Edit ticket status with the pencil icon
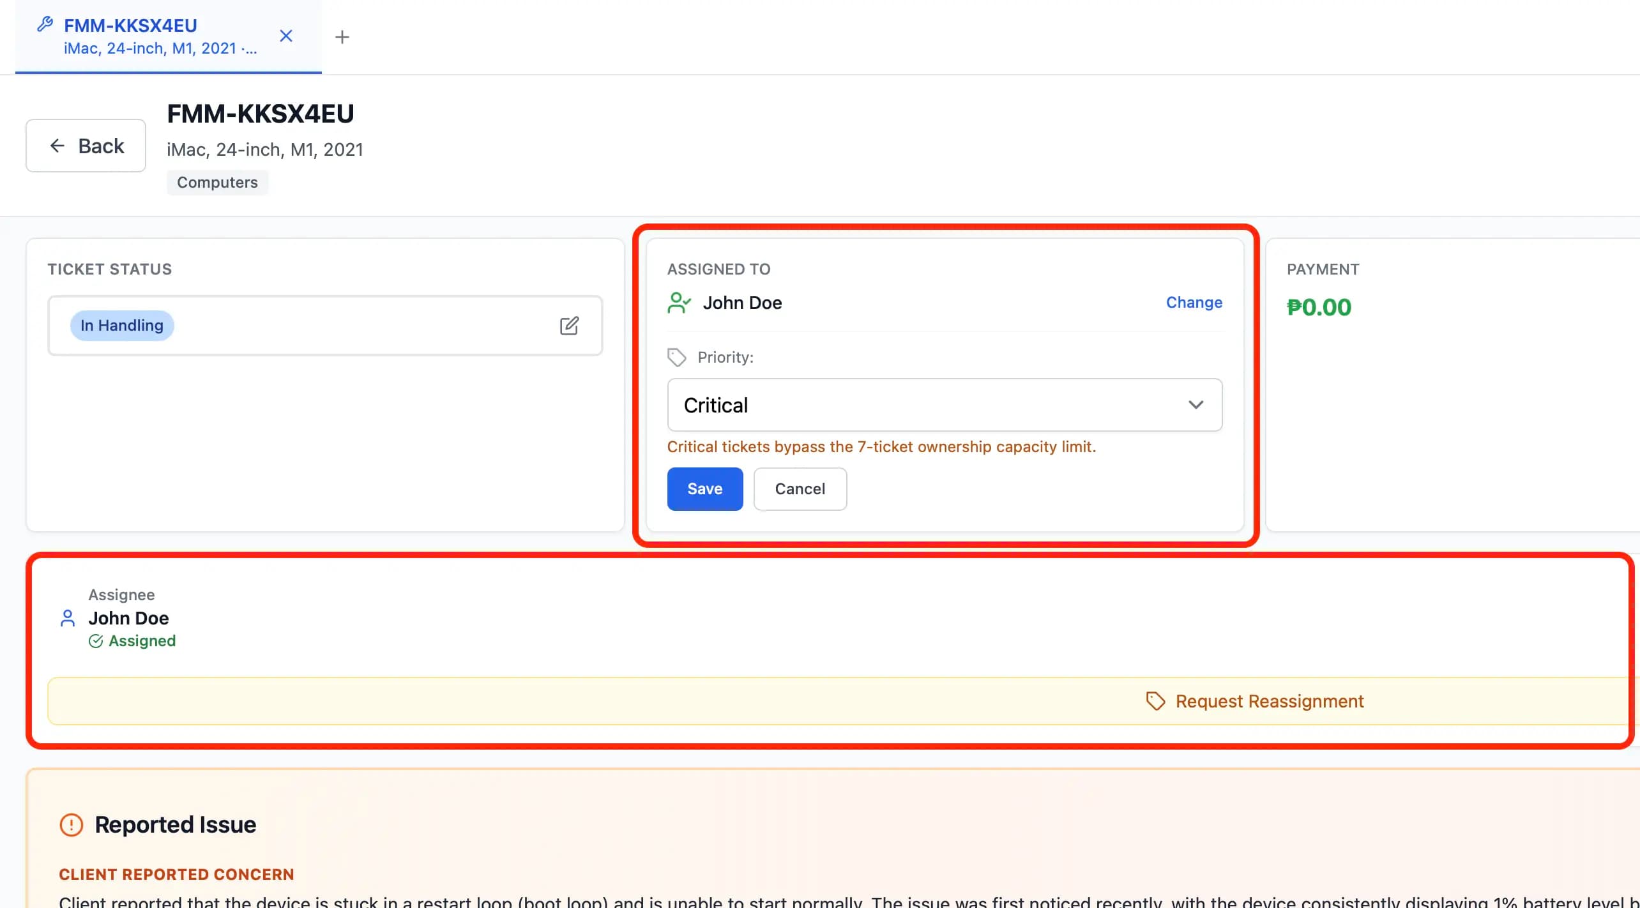The height and width of the screenshot is (908, 1640). 569,326
